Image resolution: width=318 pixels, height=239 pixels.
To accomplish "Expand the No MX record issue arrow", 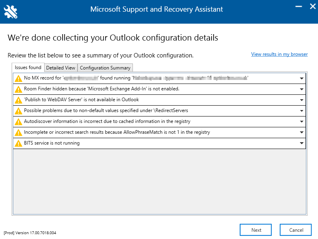I will click(x=302, y=78).
